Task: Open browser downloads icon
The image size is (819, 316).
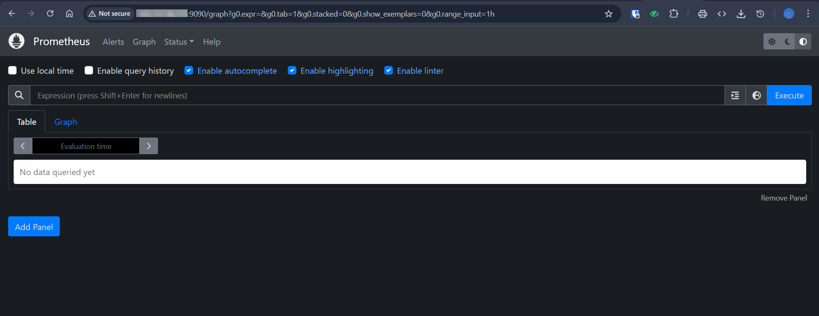Action: [741, 14]
